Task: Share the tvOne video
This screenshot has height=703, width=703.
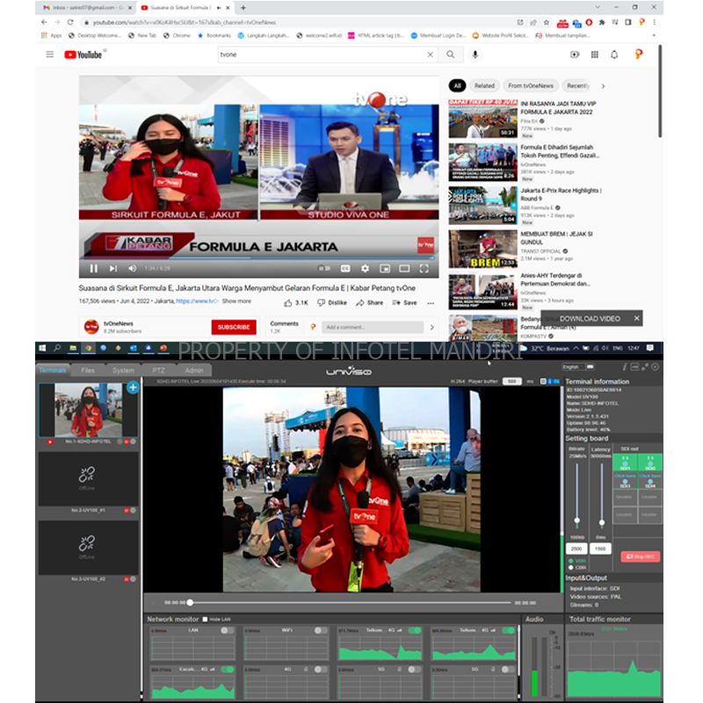Action: [369, 302]
